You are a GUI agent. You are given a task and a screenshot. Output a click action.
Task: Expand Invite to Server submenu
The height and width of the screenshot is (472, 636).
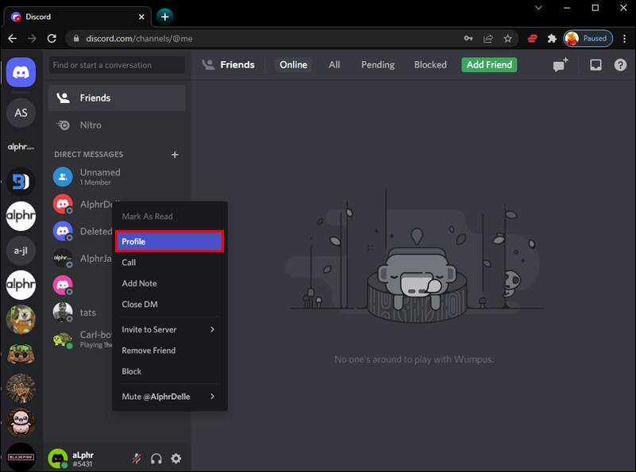click(170, 329)
